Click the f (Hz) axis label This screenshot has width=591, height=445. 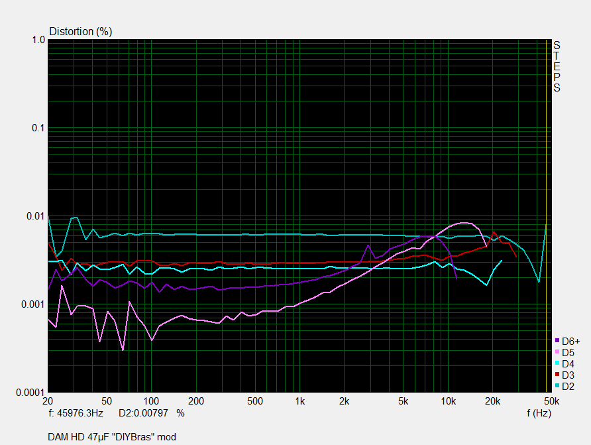point(539,413)
